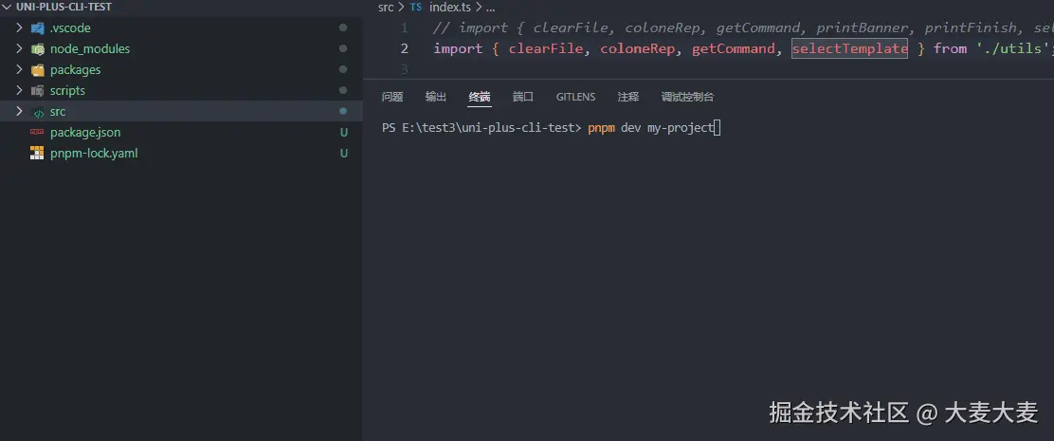Click the packages folder icon
Screen dimensions: 1054x441
click(38, 70)
